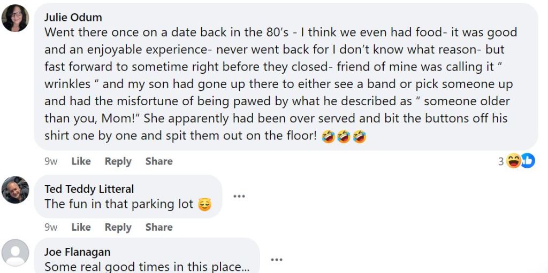
Task: Open the Julie Odum name link
Action: [x=73, y=18]
